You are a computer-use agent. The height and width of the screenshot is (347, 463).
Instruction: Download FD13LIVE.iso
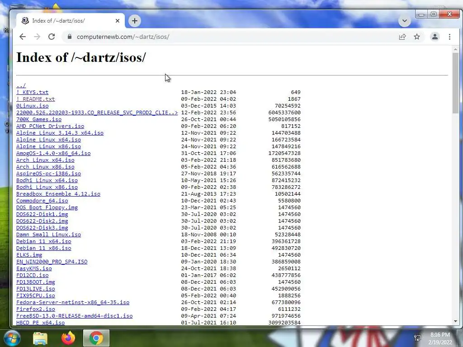(x=35, y=289)
